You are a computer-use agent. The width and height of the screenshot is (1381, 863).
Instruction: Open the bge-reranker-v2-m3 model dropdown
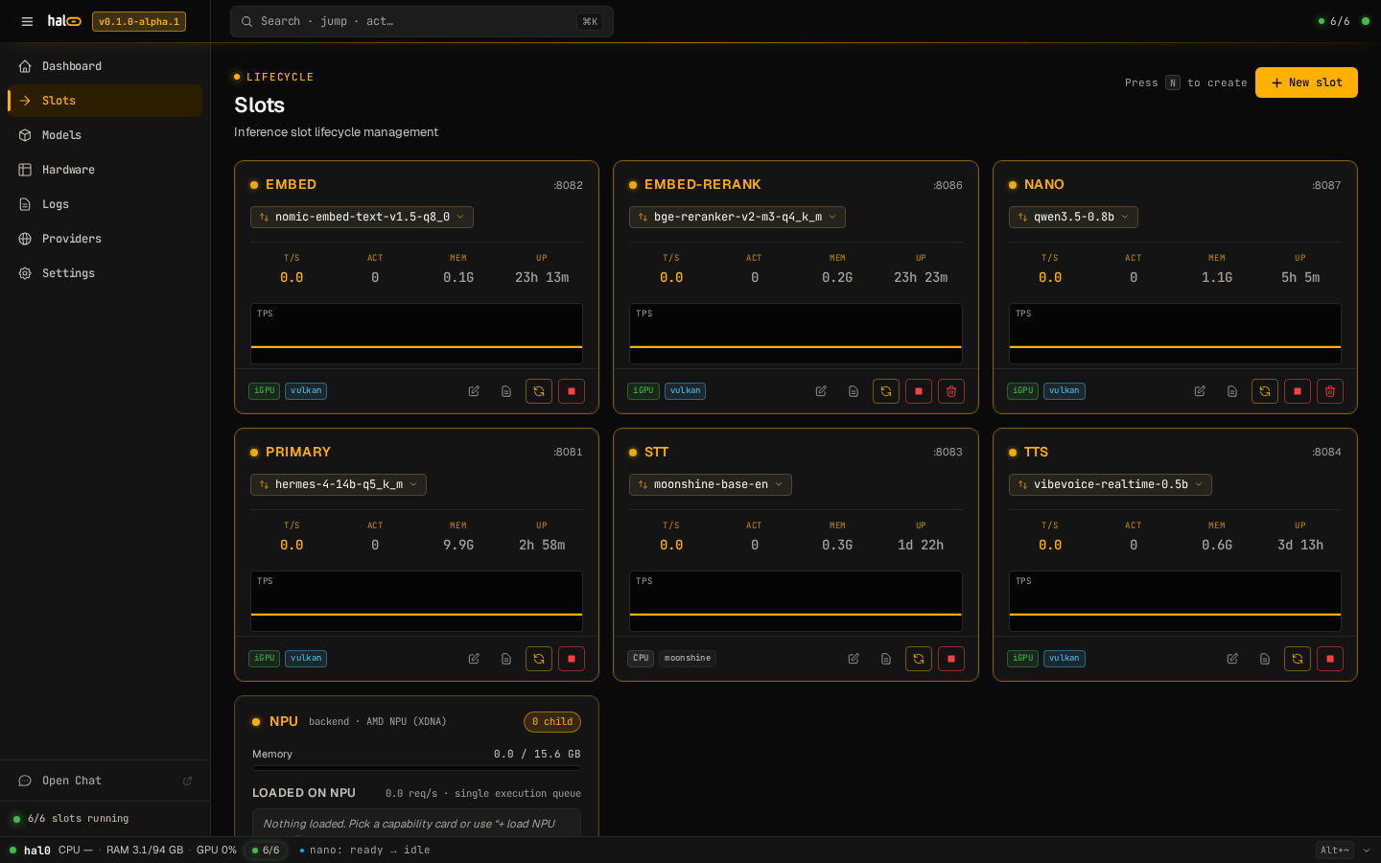coord(737,217)
